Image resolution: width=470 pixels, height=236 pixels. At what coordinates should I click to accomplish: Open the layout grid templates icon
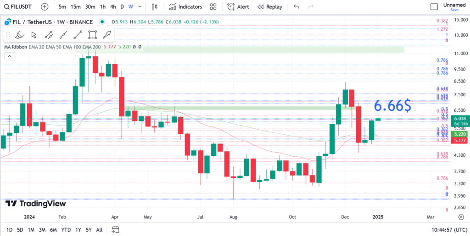[x=213, y=7]
